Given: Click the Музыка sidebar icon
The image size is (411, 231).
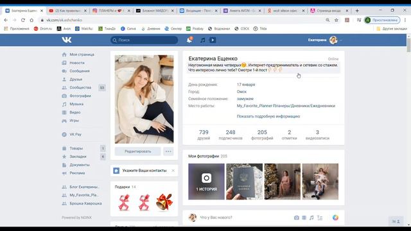Looking at the screenshot, I should (x=64, y=104).
